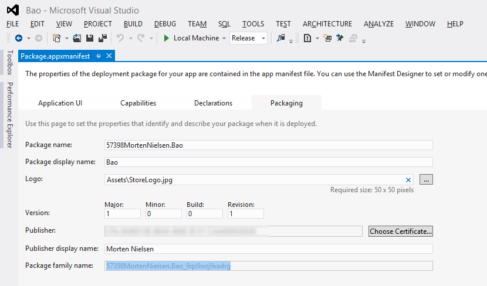Browse for logo with the ellipsis button
Image resolution: width=487 pixels, height=286 pixels.
point(426,179)
